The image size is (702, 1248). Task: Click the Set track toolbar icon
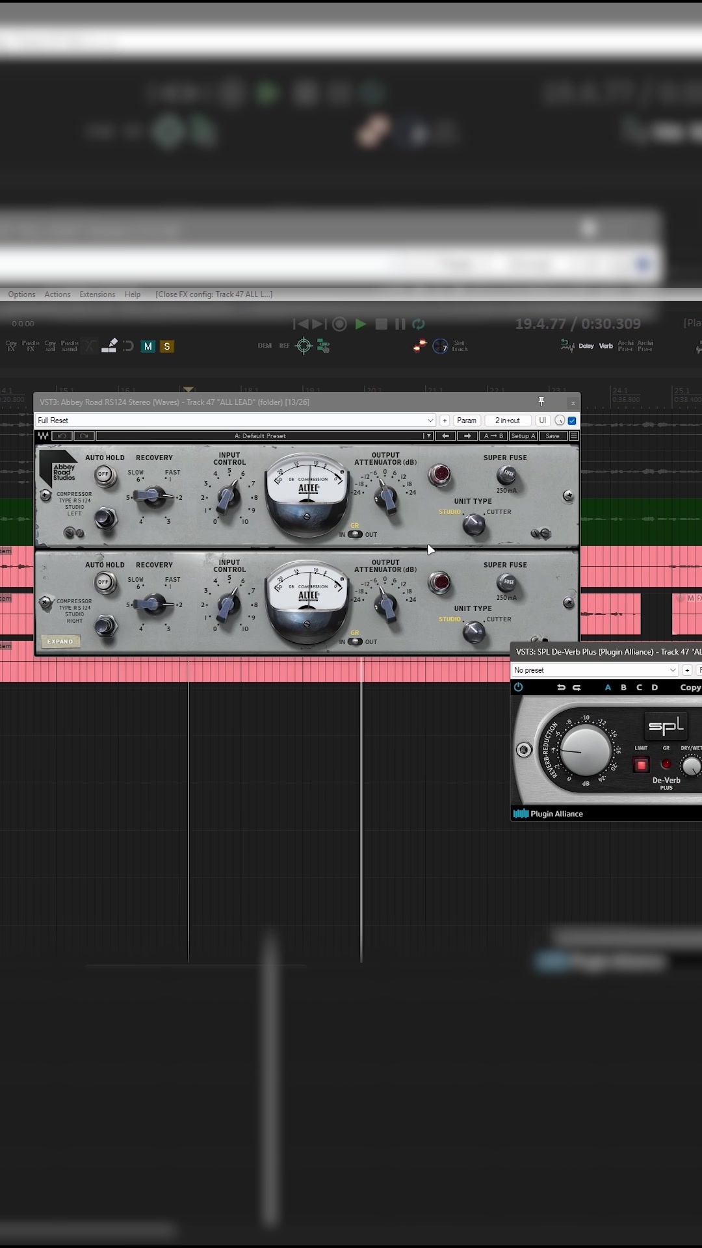tap(460, 346)
